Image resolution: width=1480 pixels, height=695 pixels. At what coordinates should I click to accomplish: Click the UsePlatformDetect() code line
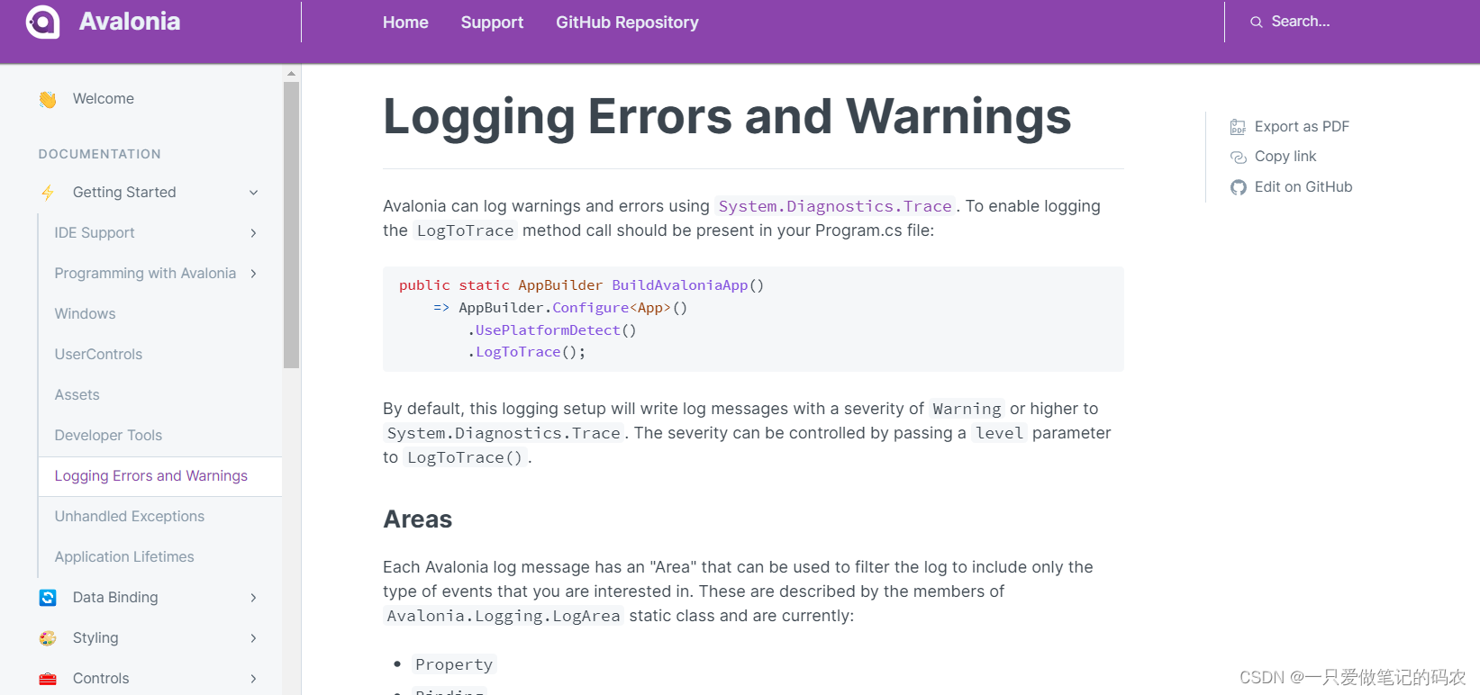[551, 330]
